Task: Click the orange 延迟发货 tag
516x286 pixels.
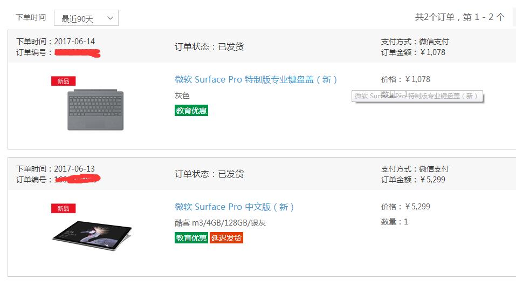Action: [226, 238]
